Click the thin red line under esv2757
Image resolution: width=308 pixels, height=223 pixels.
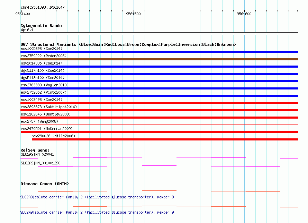pos(159,125)
